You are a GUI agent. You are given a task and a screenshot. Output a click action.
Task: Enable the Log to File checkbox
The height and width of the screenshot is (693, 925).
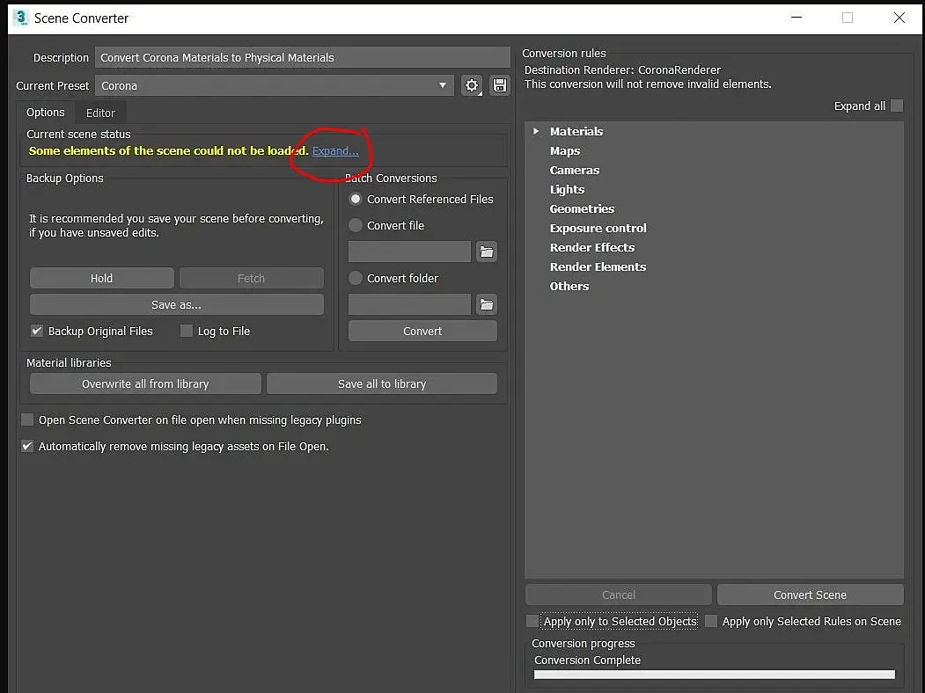[187, 331]
